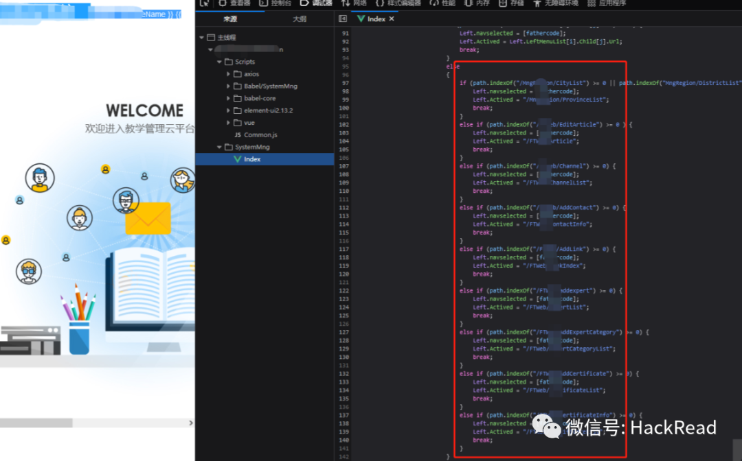
Task: Close the Index editor tab
Action: 392,19
